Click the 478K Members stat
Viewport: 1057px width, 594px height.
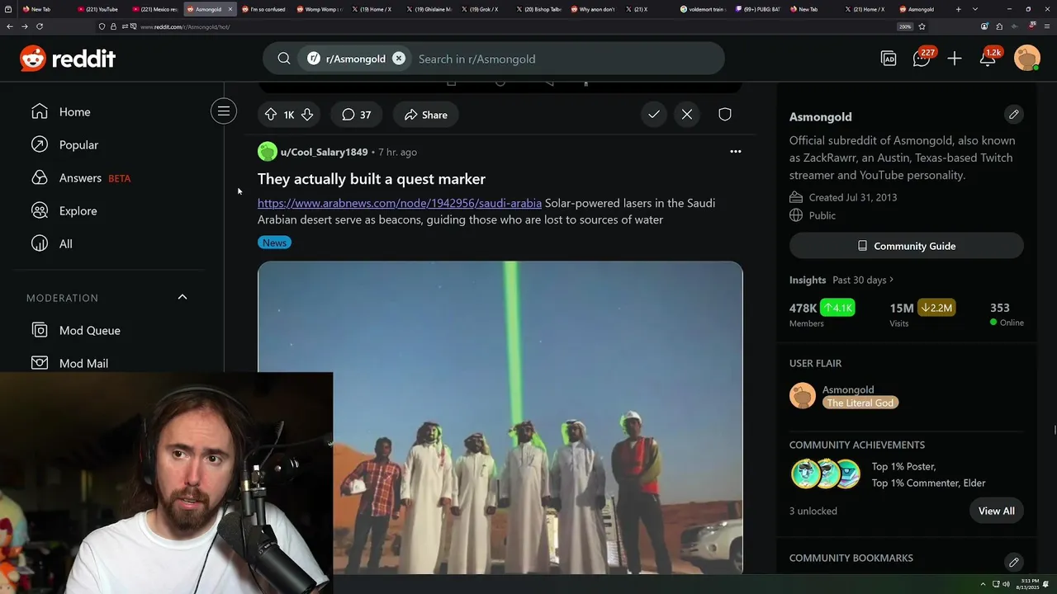[822, 314]
